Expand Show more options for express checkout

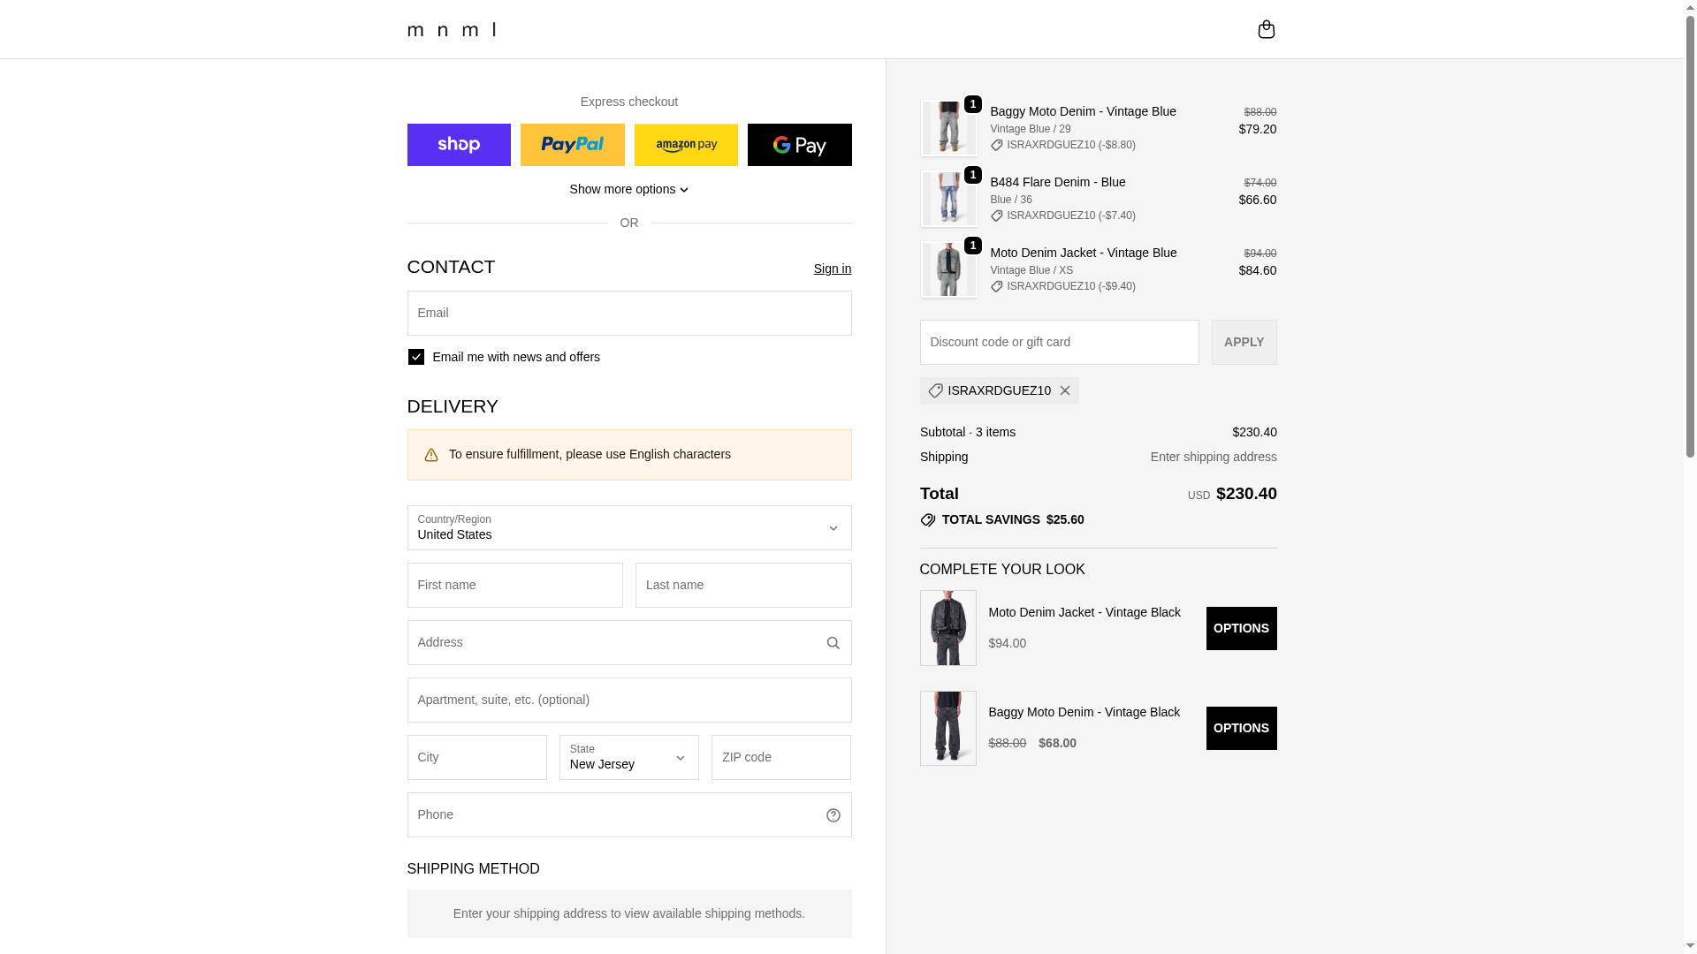pyautogui.click(x=629, y=189)
